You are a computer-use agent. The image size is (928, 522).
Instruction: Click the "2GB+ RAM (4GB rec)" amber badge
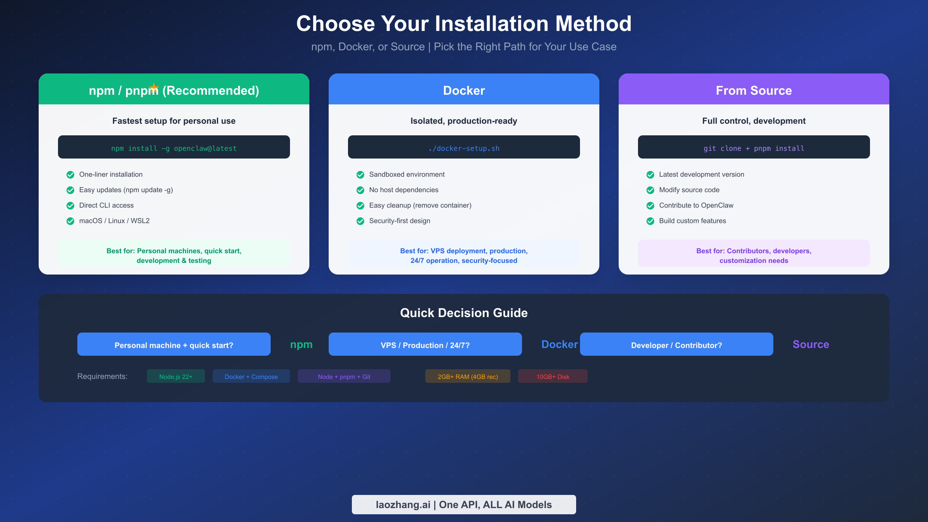coord(467,376)
